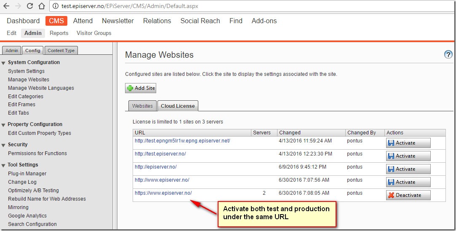Image resolution: width=456 pixels, height=231 pixels.
Task: Open Edit Categories
Action: tap(26, 97)
